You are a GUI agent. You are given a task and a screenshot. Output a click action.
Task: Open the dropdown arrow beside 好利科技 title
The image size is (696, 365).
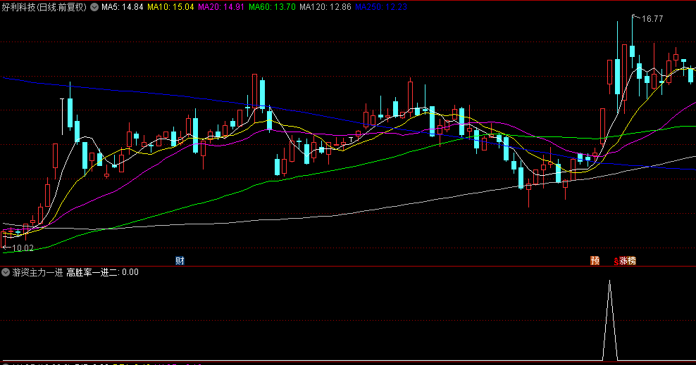point(94,7)
